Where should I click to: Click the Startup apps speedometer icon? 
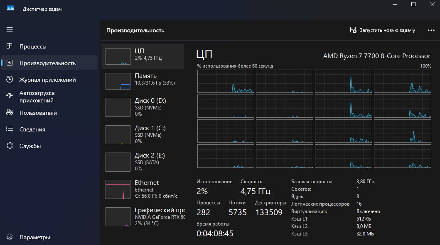(10, 96)
